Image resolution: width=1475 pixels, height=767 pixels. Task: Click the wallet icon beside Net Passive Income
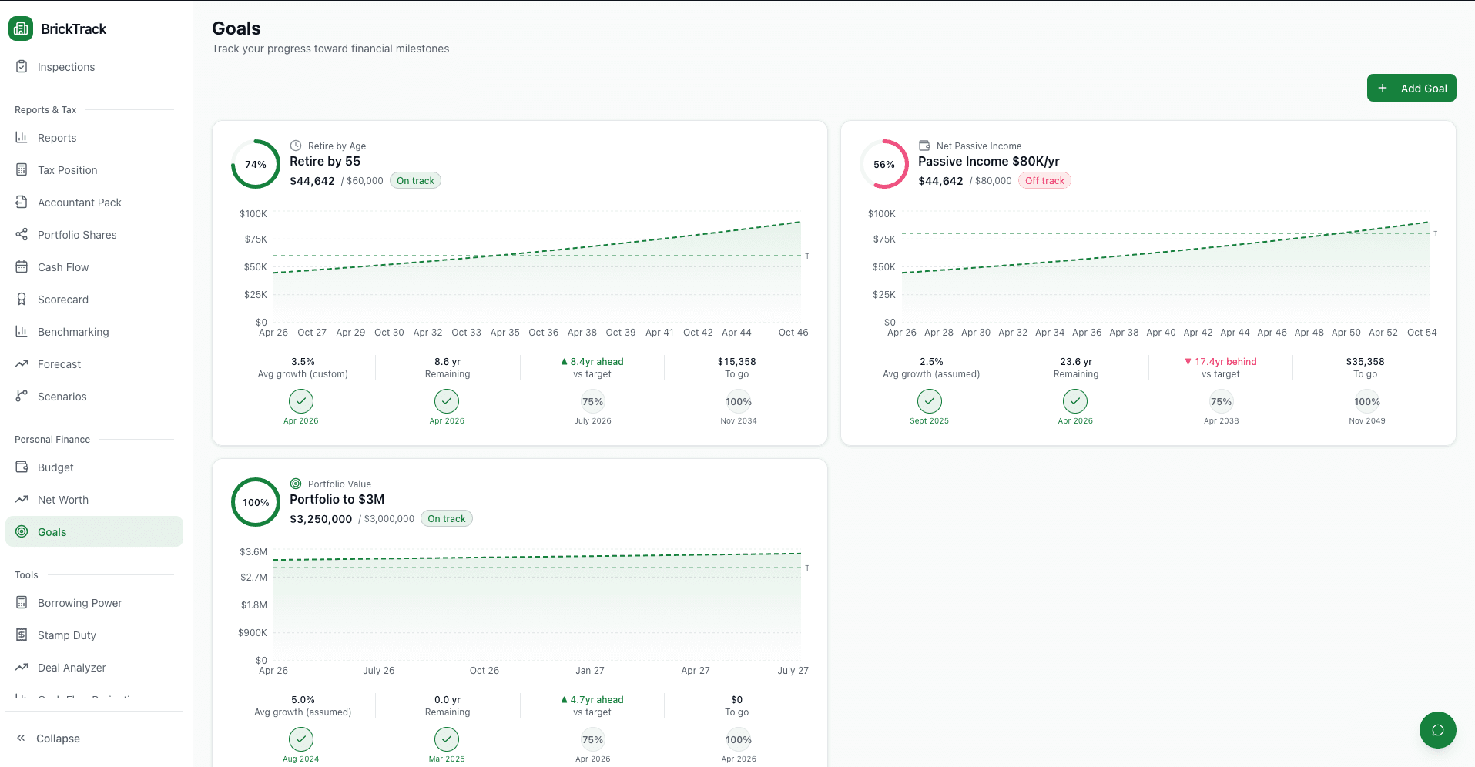pyautogui.click(x=924, y=146)
